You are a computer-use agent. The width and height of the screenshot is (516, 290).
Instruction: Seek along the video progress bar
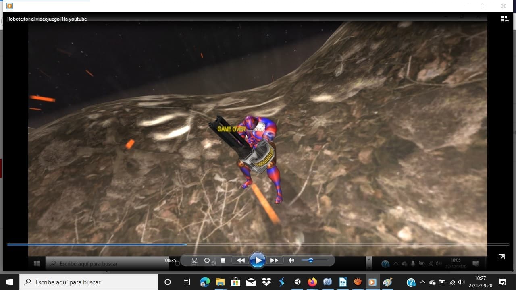pyautogui.click(x=258, y=244)
